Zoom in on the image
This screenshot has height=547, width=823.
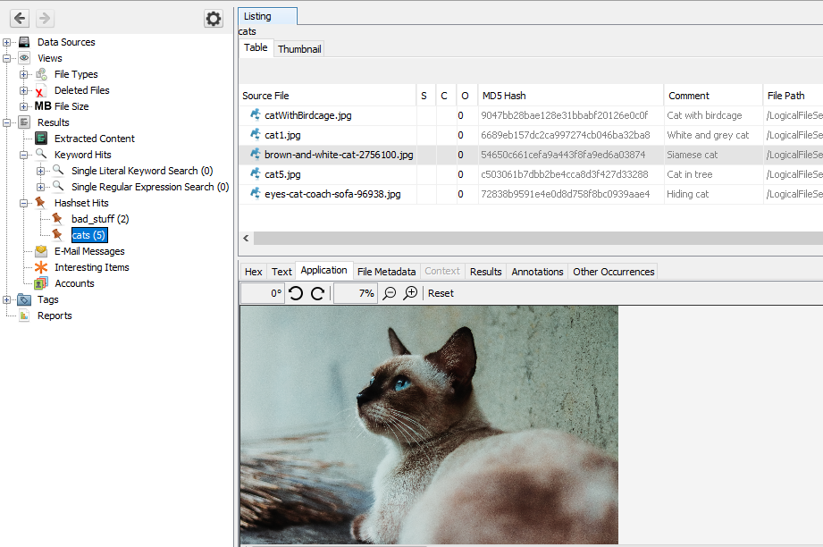click(410, 293)
